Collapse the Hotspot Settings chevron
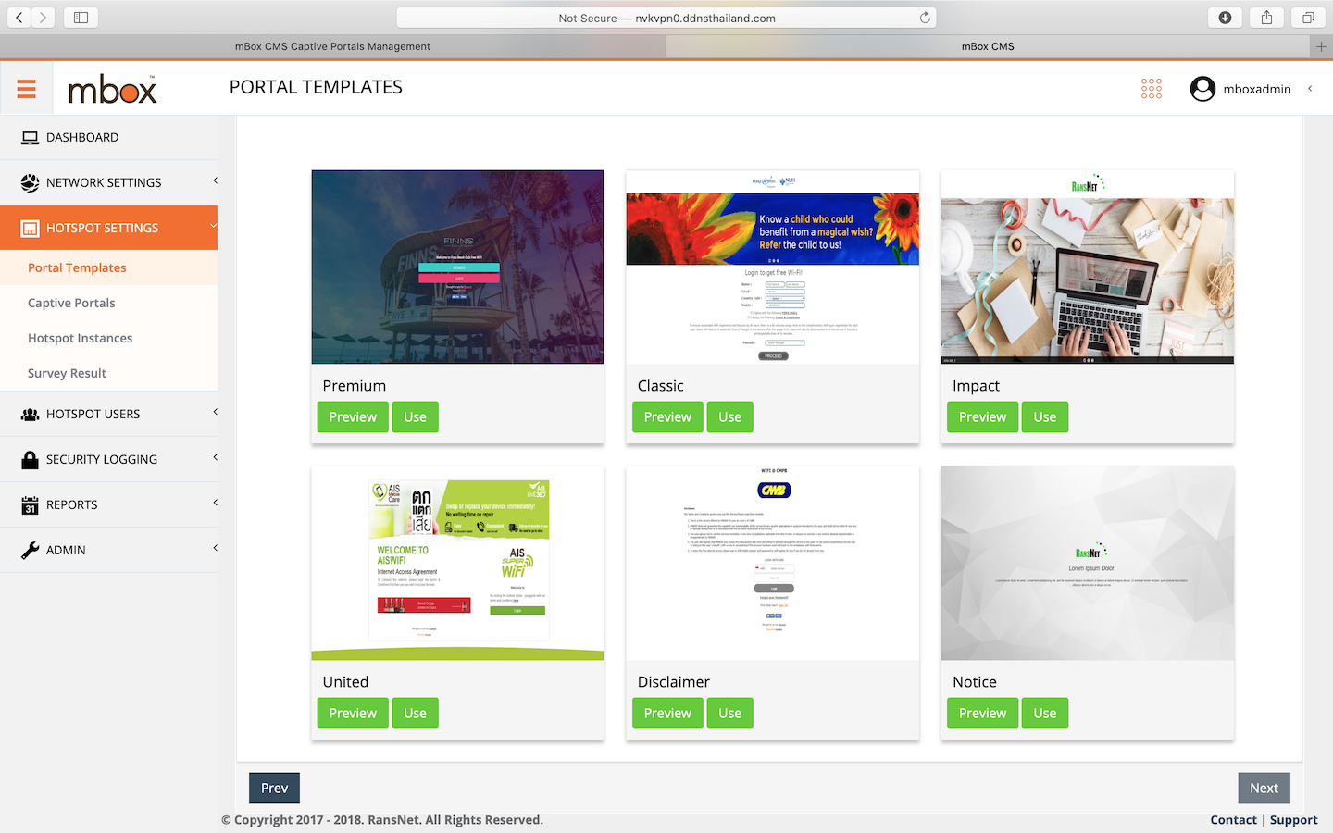This screenshot has width=1333, height=833. point(214,226)
